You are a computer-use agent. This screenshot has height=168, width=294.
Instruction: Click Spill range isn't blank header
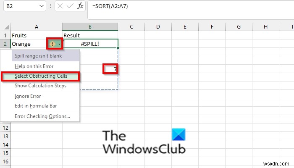click(x=45, y=56)
